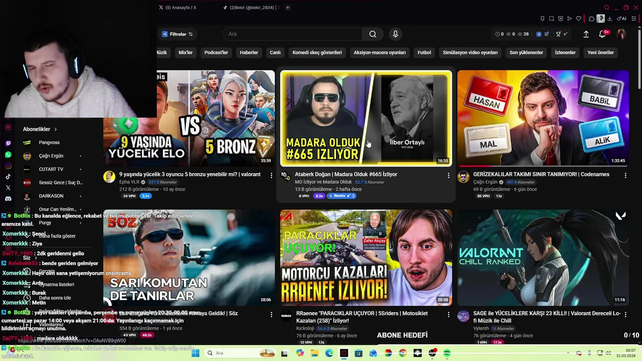Open the browser downloads icon
Screen dimensions: 642x361
pos(609,19)
